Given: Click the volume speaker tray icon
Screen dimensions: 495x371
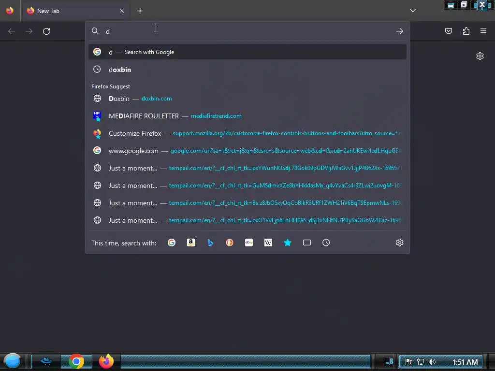Looking at the screenshot, I should pos(432,362).
